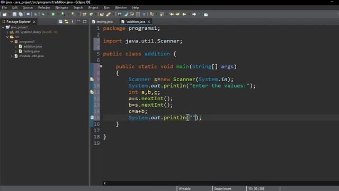Click the Next Edit Location arrow
The width and height of the screenshot is (339, 191).
point(177,14)
